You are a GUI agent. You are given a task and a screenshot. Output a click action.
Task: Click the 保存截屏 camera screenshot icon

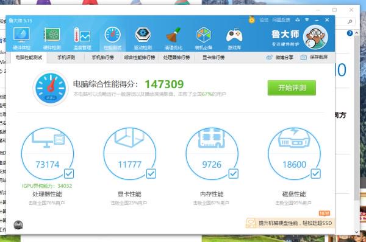[x=303, y=57]
